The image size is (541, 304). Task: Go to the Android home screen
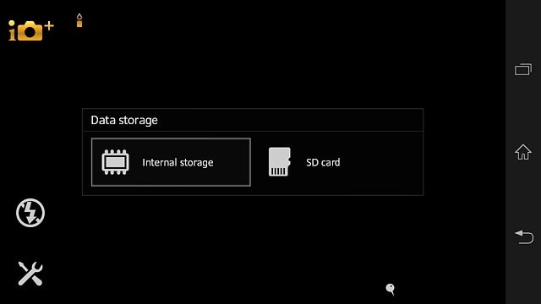tap(523, 152)
